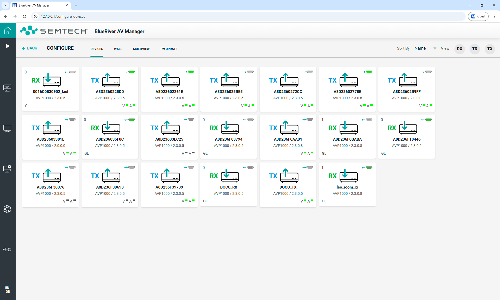
Task: Switch to the WALL tab
Action: coord(118,49)
